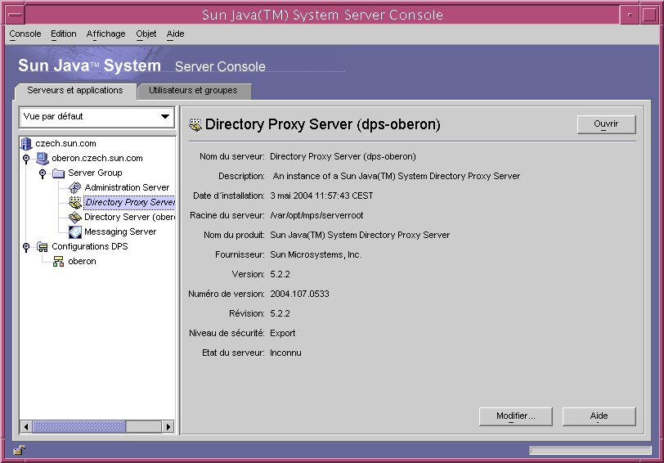
Task: Click the install date 3 mai 2004 value
Action: click(321, 196)
